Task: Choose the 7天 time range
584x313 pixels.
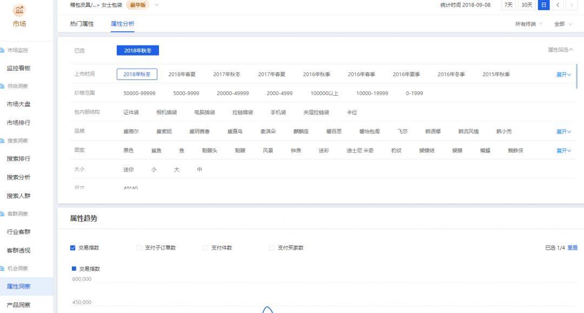Action: pyautogui.click(x=508, y=5)
